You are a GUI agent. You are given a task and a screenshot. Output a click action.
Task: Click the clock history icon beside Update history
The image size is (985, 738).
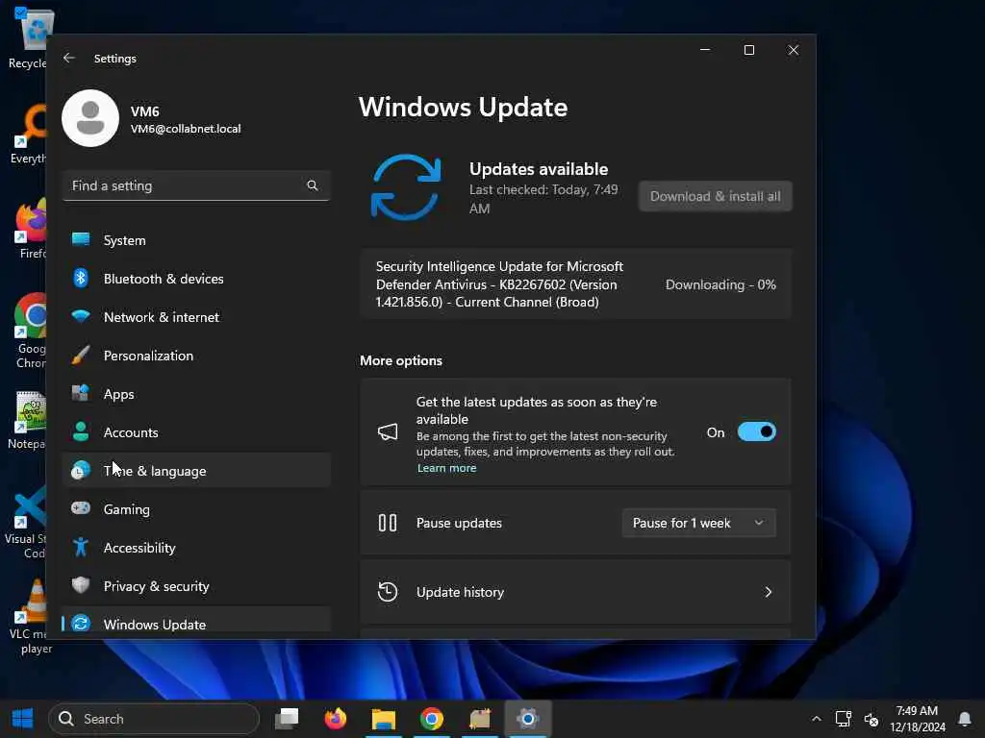(388, 592)
